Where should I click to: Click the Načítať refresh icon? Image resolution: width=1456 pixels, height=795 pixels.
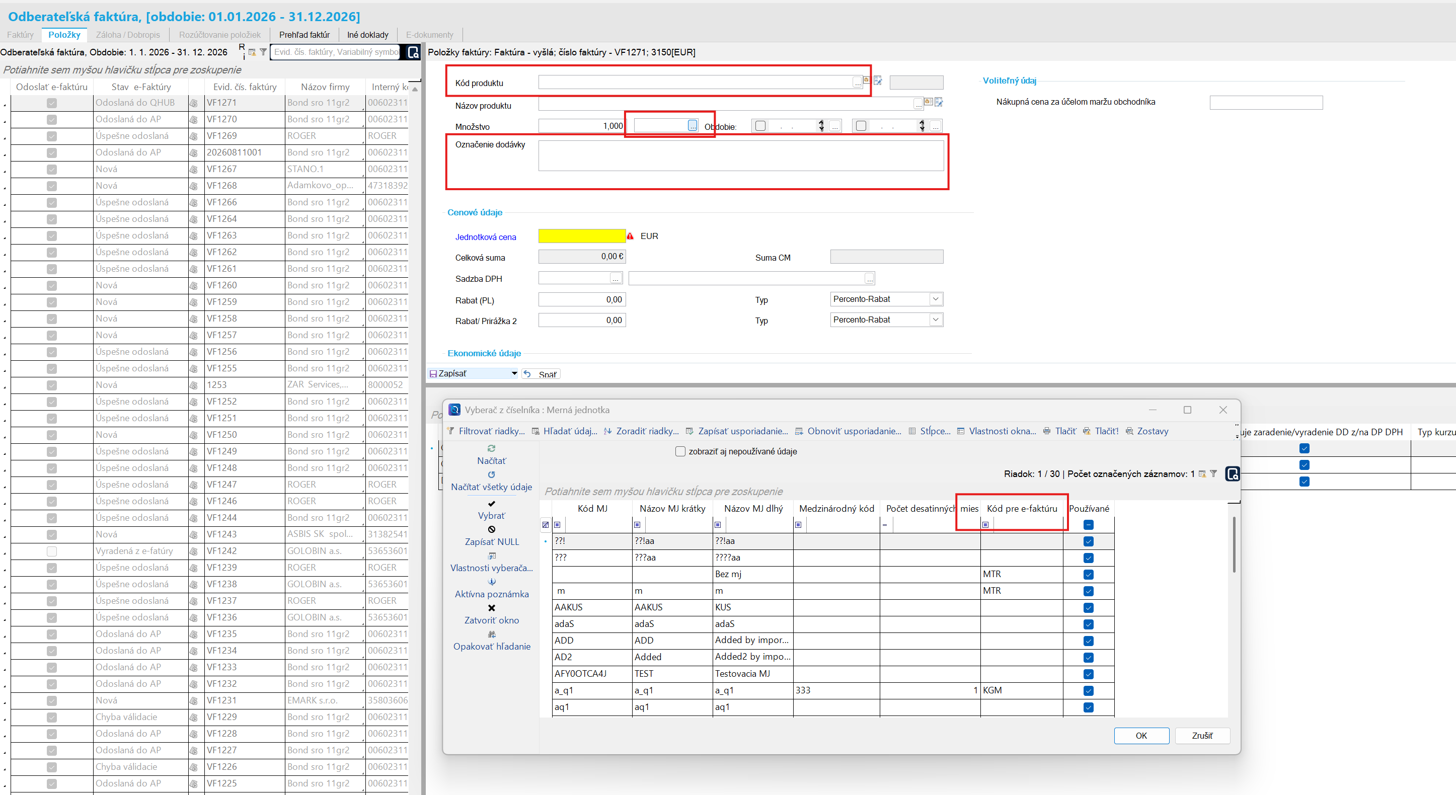click(491, 448)
